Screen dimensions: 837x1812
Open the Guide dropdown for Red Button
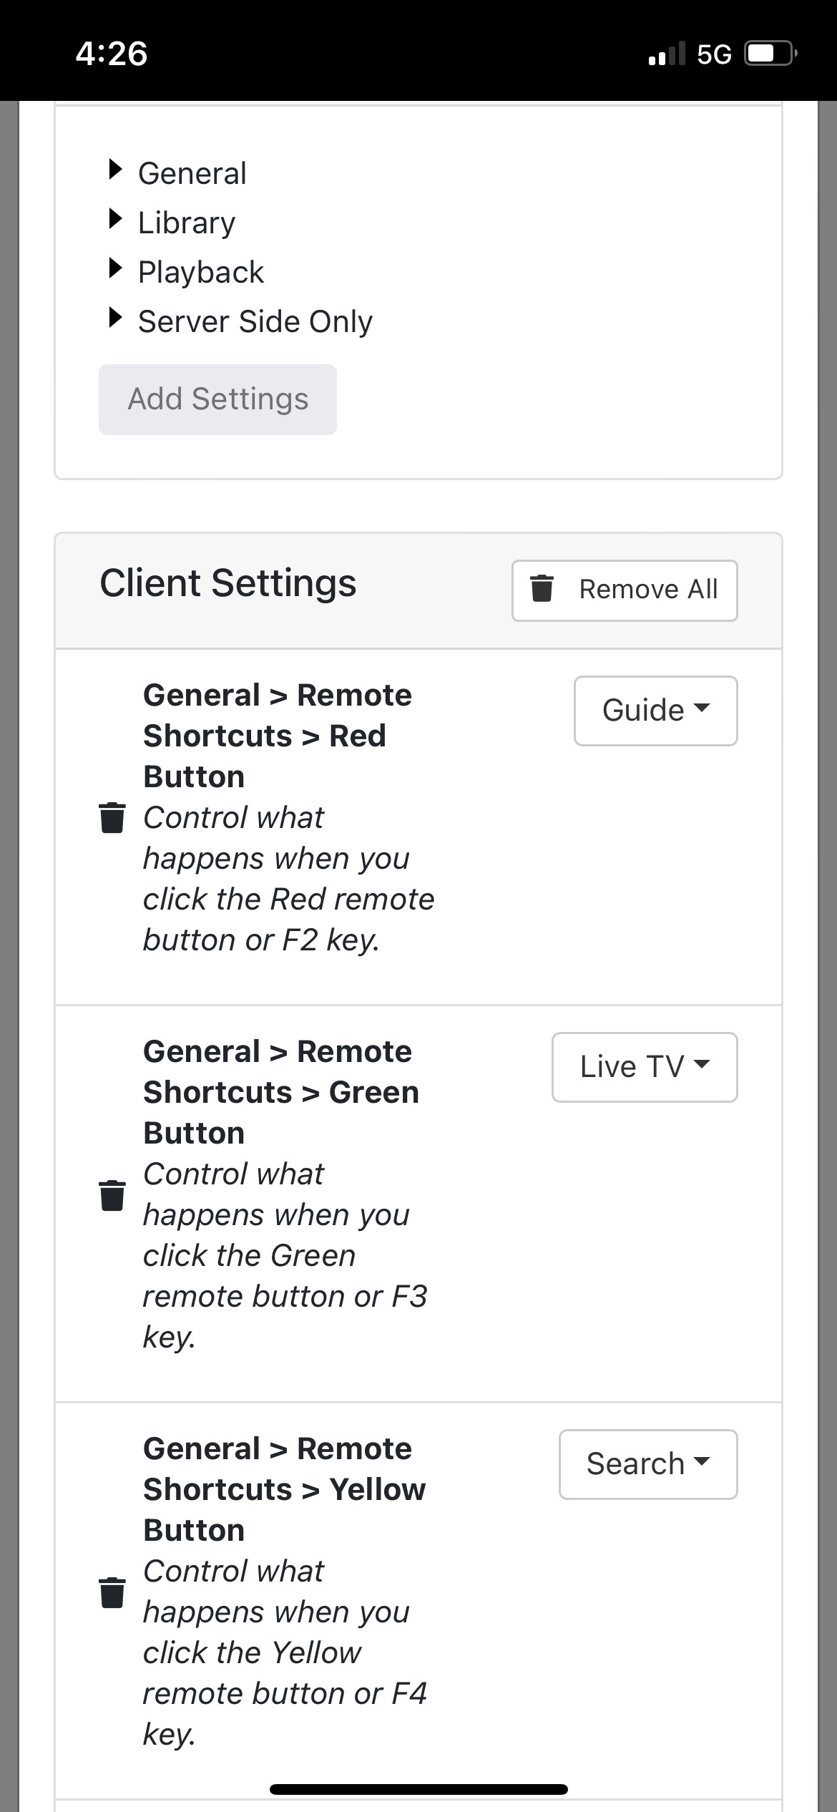[x=655, y=711]
